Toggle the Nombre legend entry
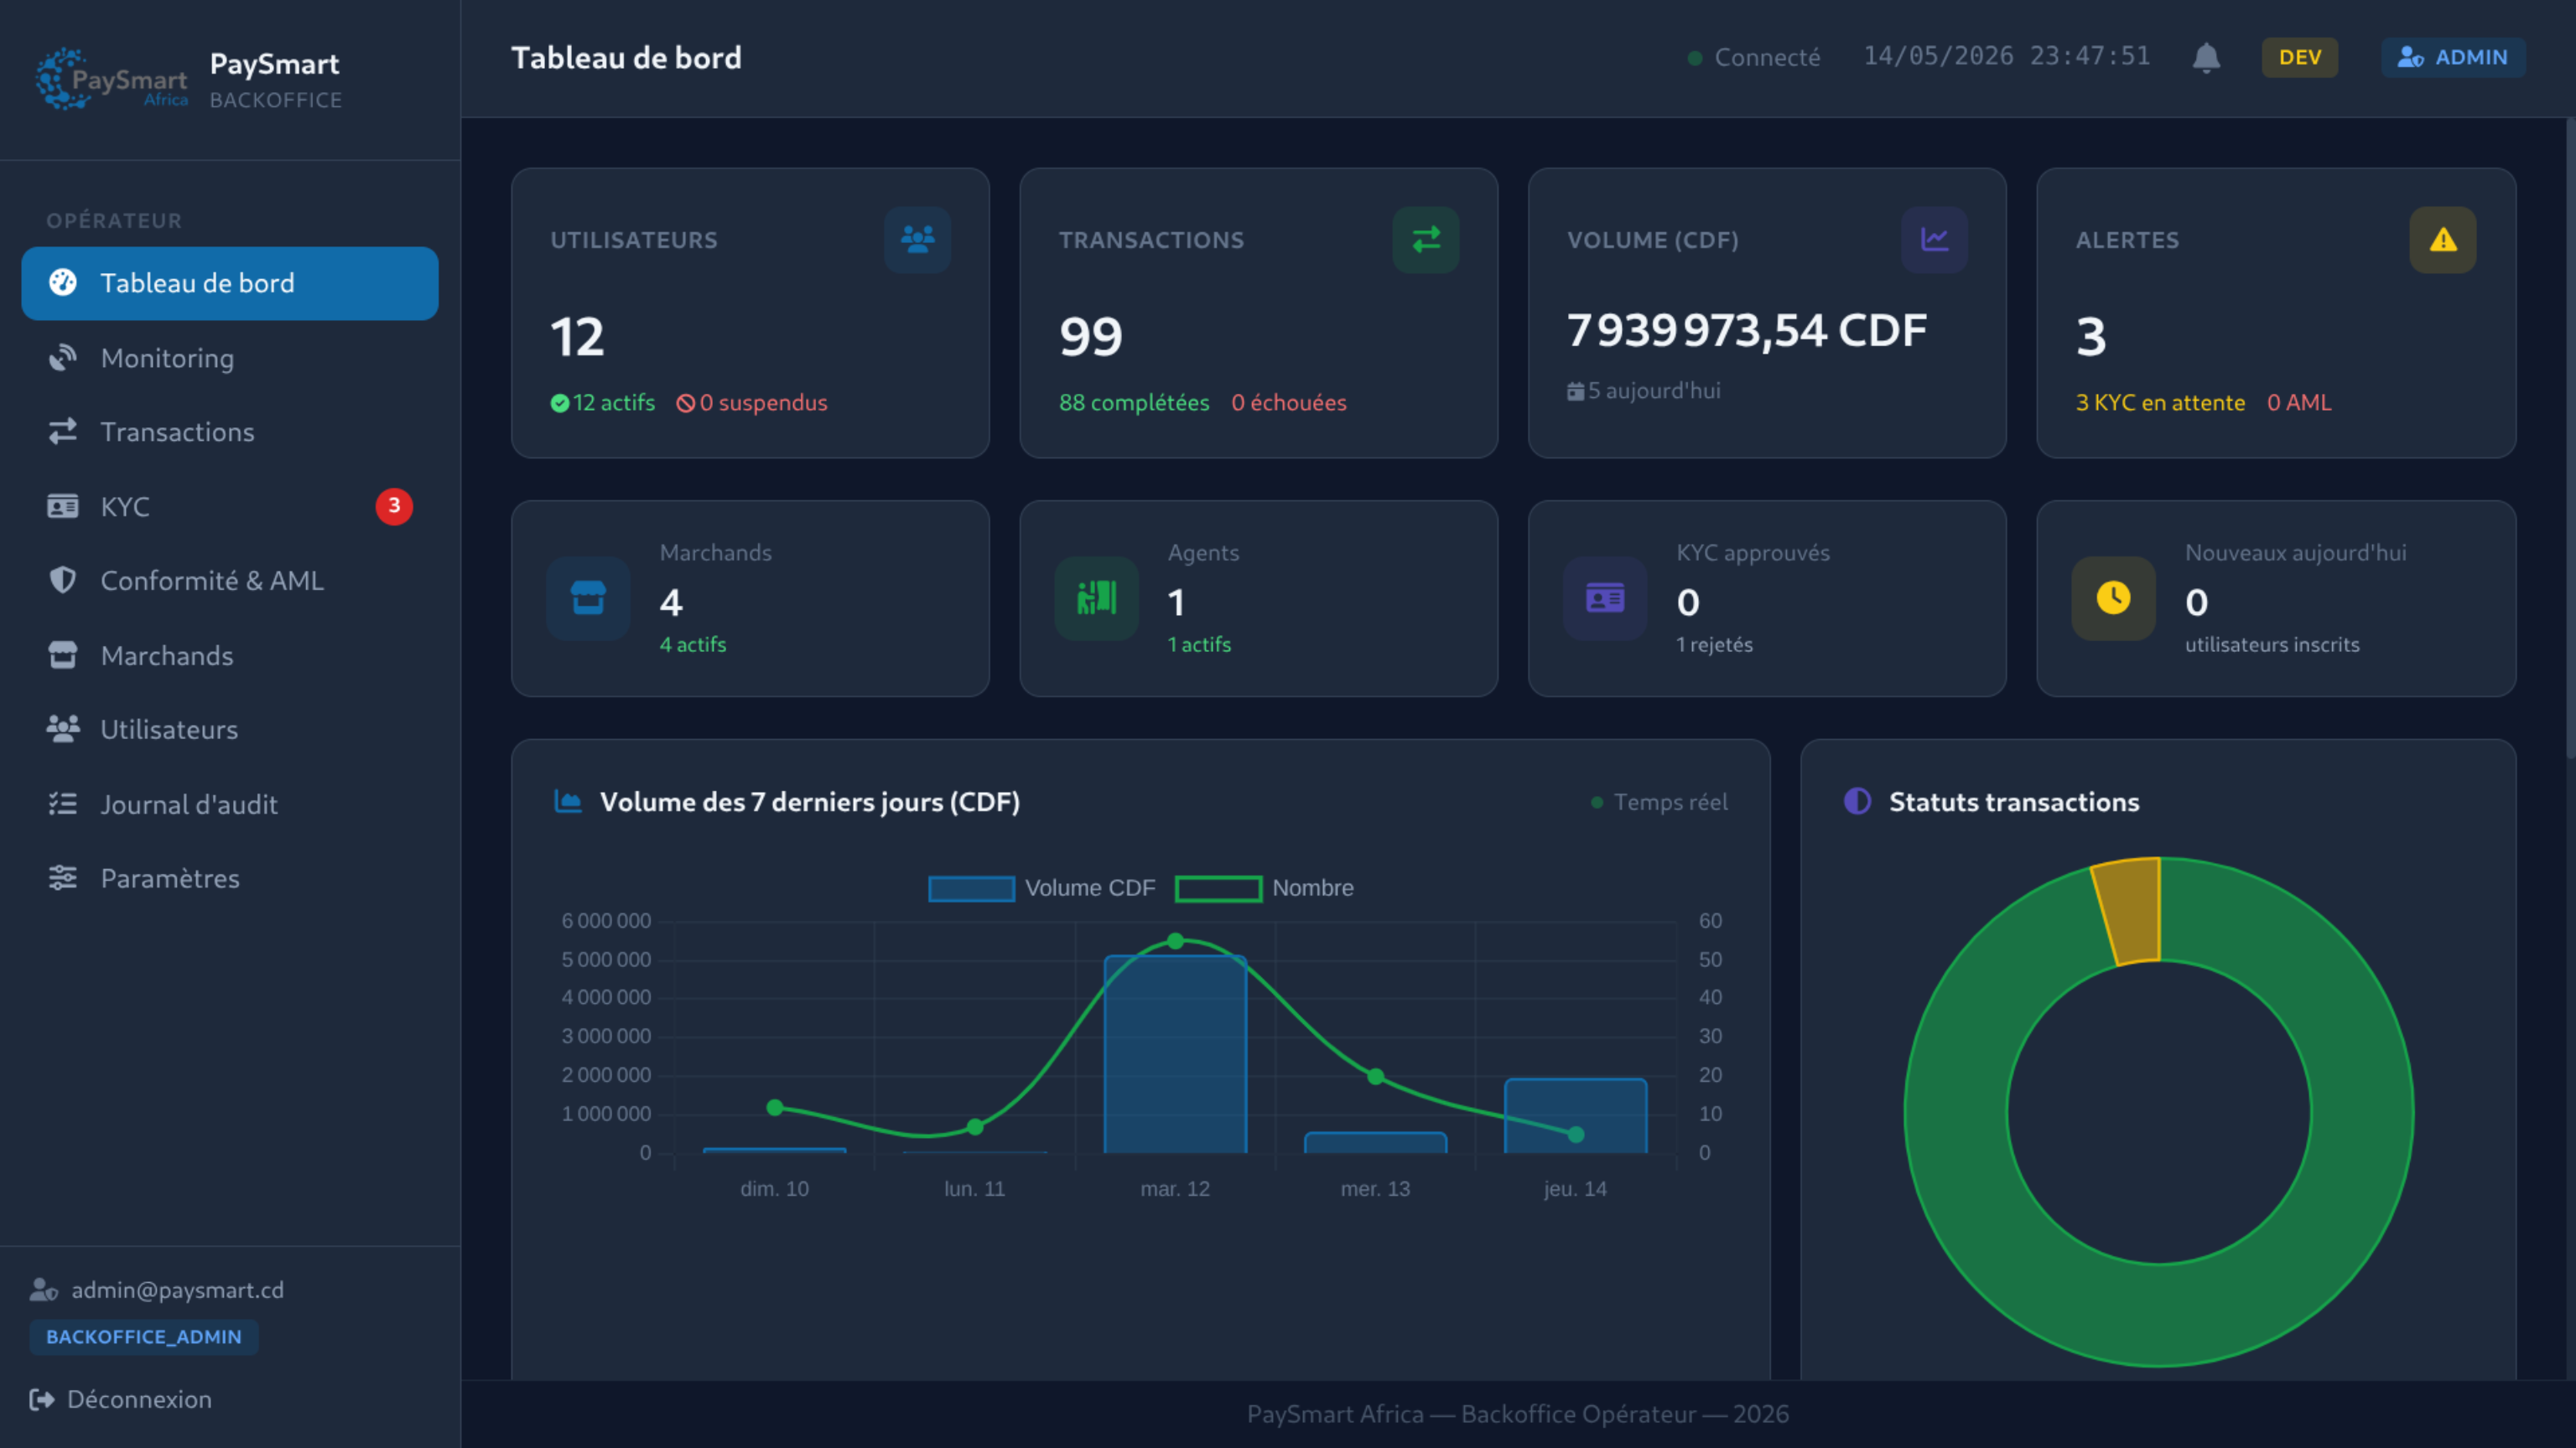The image size is (2576, 1448). coord(1264,887)
